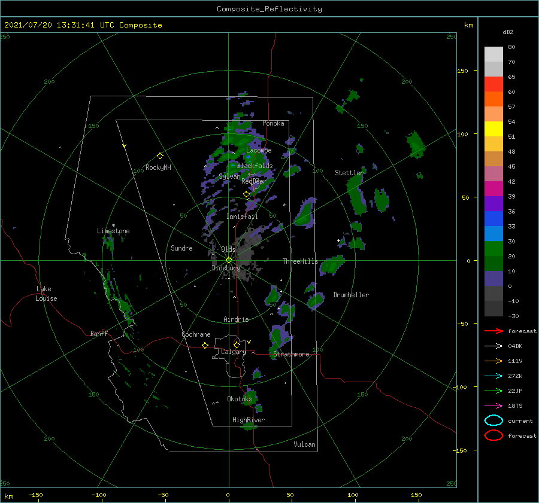Click the Olds town label

tap(228, 249)
